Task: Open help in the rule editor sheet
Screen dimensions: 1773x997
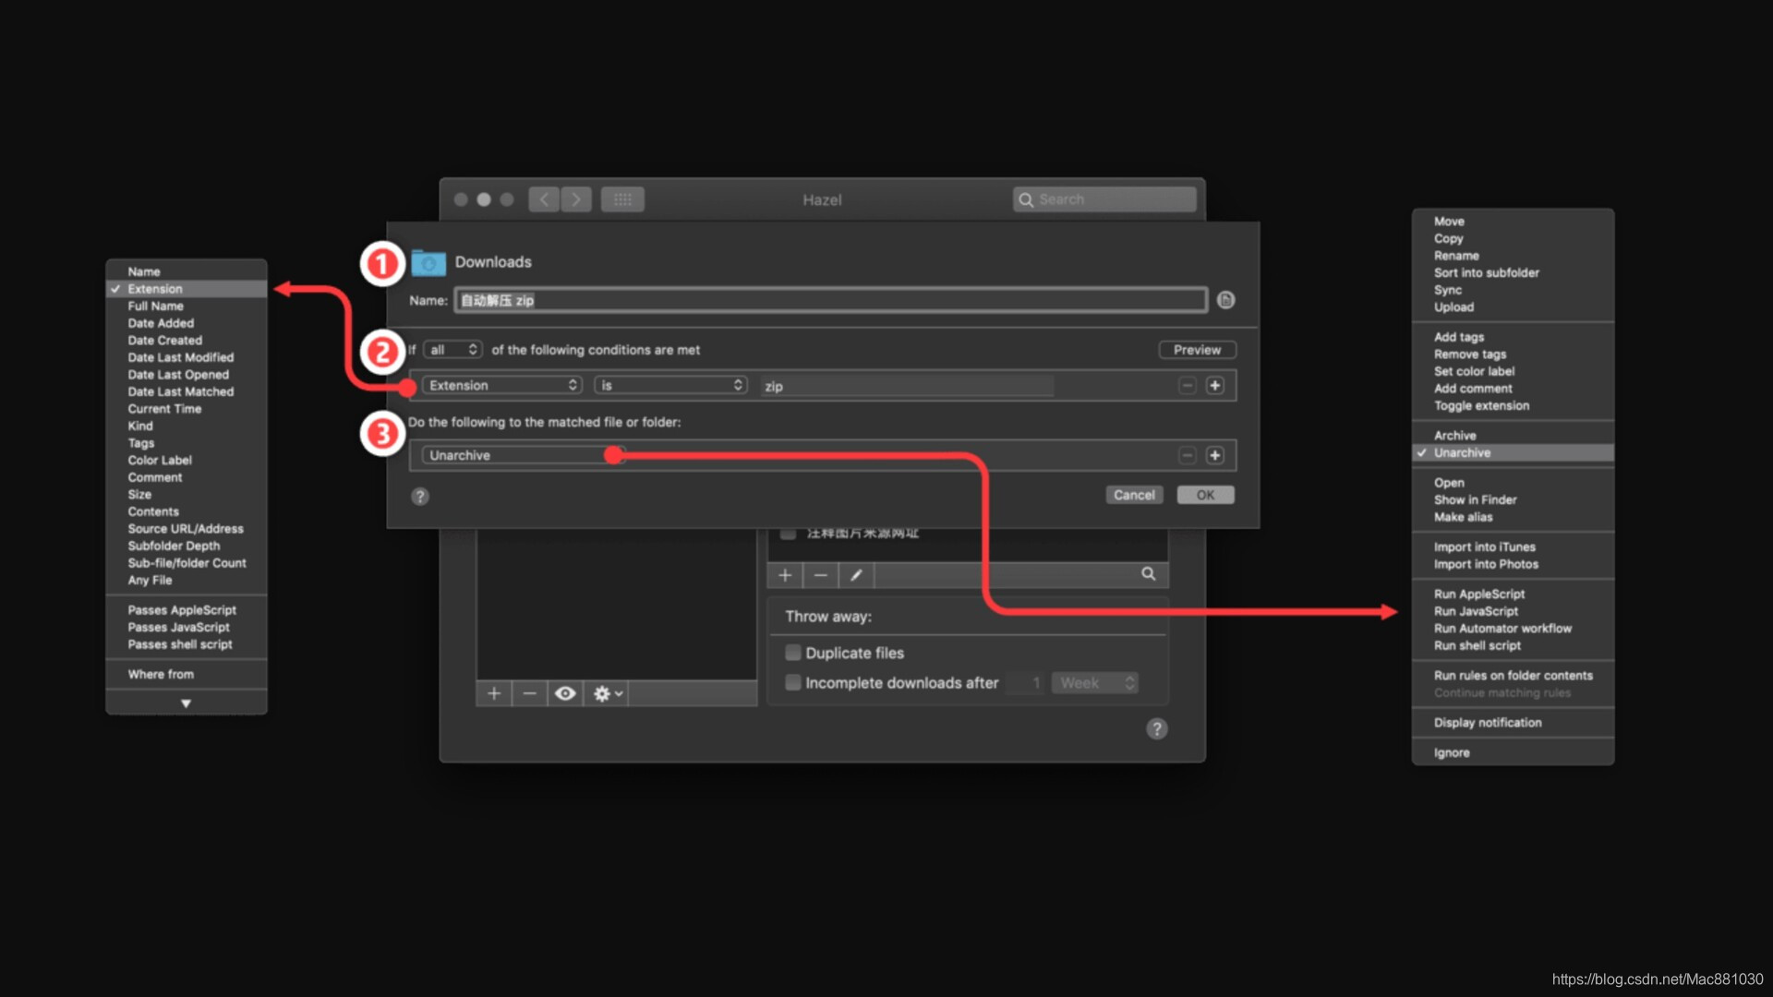Action: 420,497
